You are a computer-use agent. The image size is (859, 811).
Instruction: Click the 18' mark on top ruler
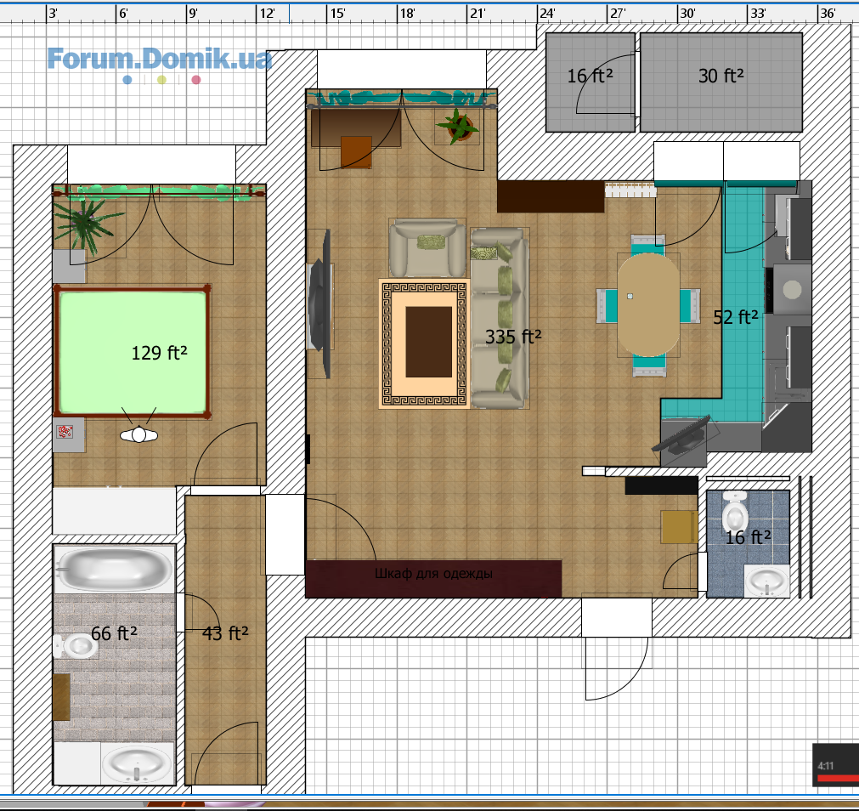(x=406, y=13)
